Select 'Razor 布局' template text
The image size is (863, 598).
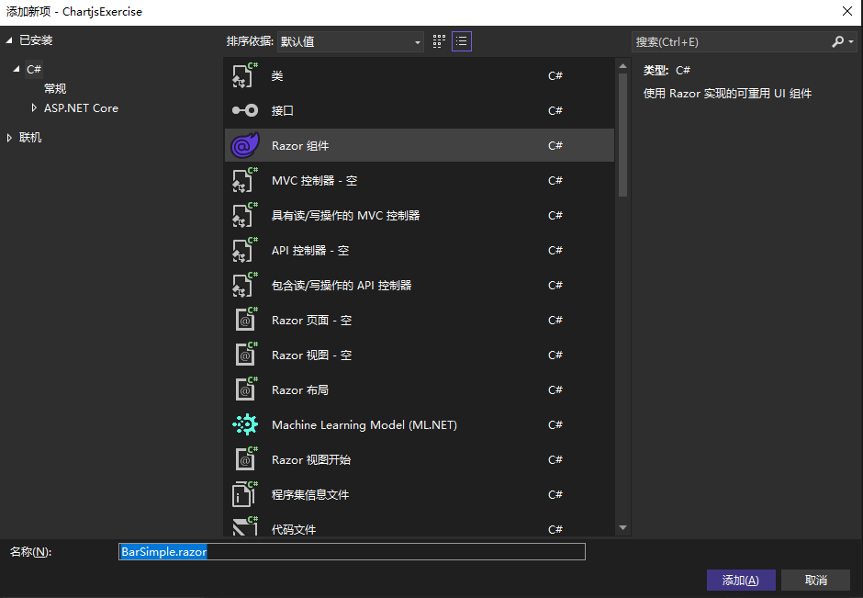tap(300, 389)
